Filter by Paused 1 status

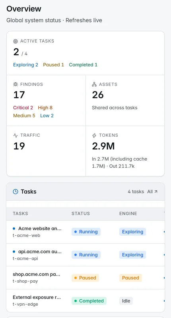pos(53,65)
